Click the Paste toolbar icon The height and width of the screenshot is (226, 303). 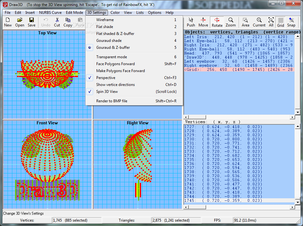tap(80, 22)
